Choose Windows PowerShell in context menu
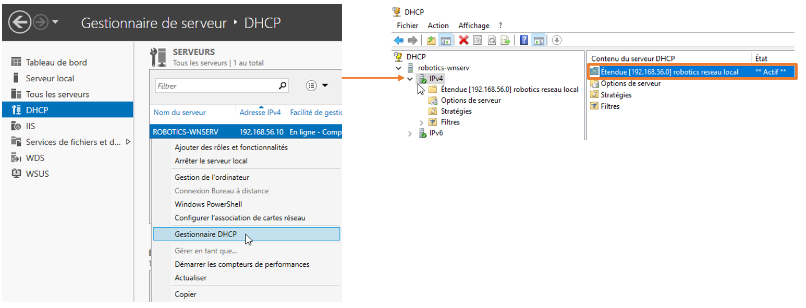806x308 pixels. point(209,204)
